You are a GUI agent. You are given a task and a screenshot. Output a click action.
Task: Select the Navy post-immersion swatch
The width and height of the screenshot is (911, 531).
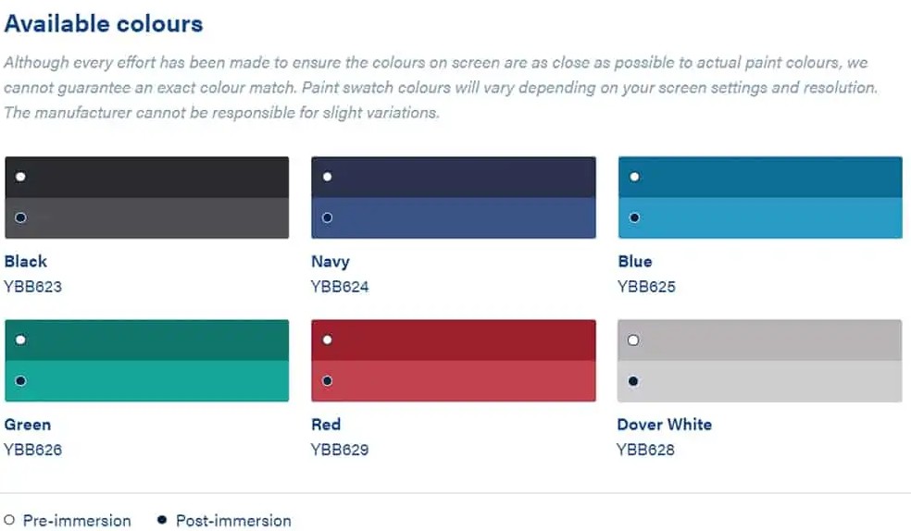click(x=454, y=218)
